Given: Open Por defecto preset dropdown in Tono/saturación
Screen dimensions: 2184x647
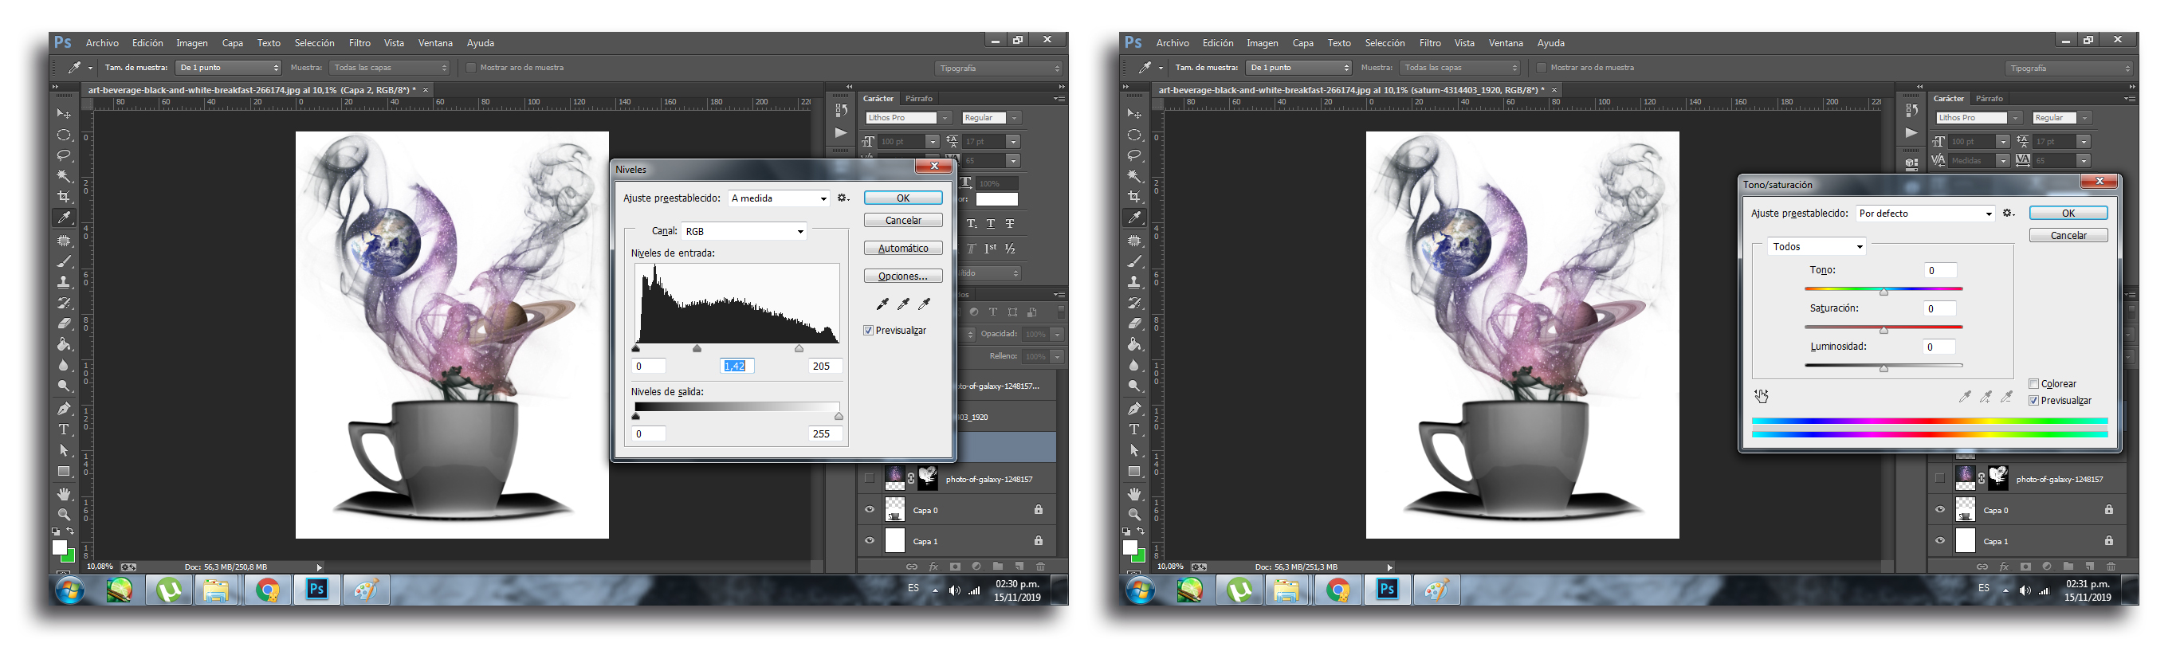Looking at the screenshot, I should 1925,214.
